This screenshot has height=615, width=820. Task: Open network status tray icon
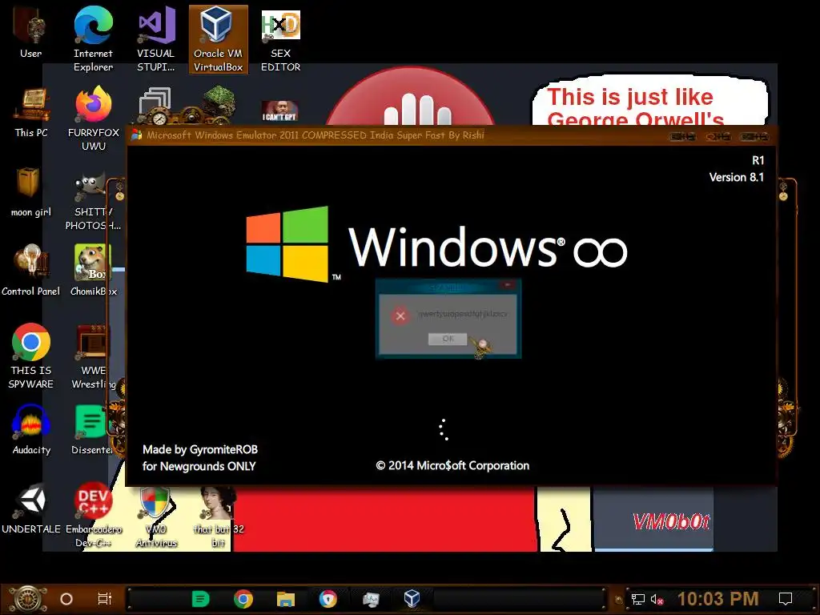click(x=638, y=599)
